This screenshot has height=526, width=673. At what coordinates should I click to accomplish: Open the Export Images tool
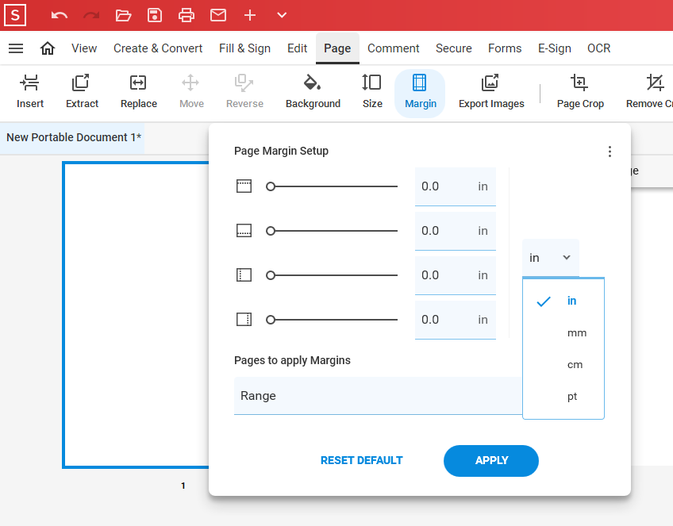point(490,83)
